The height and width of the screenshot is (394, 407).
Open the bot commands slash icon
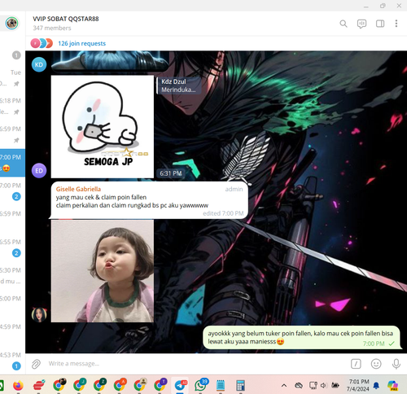[356, 364]
